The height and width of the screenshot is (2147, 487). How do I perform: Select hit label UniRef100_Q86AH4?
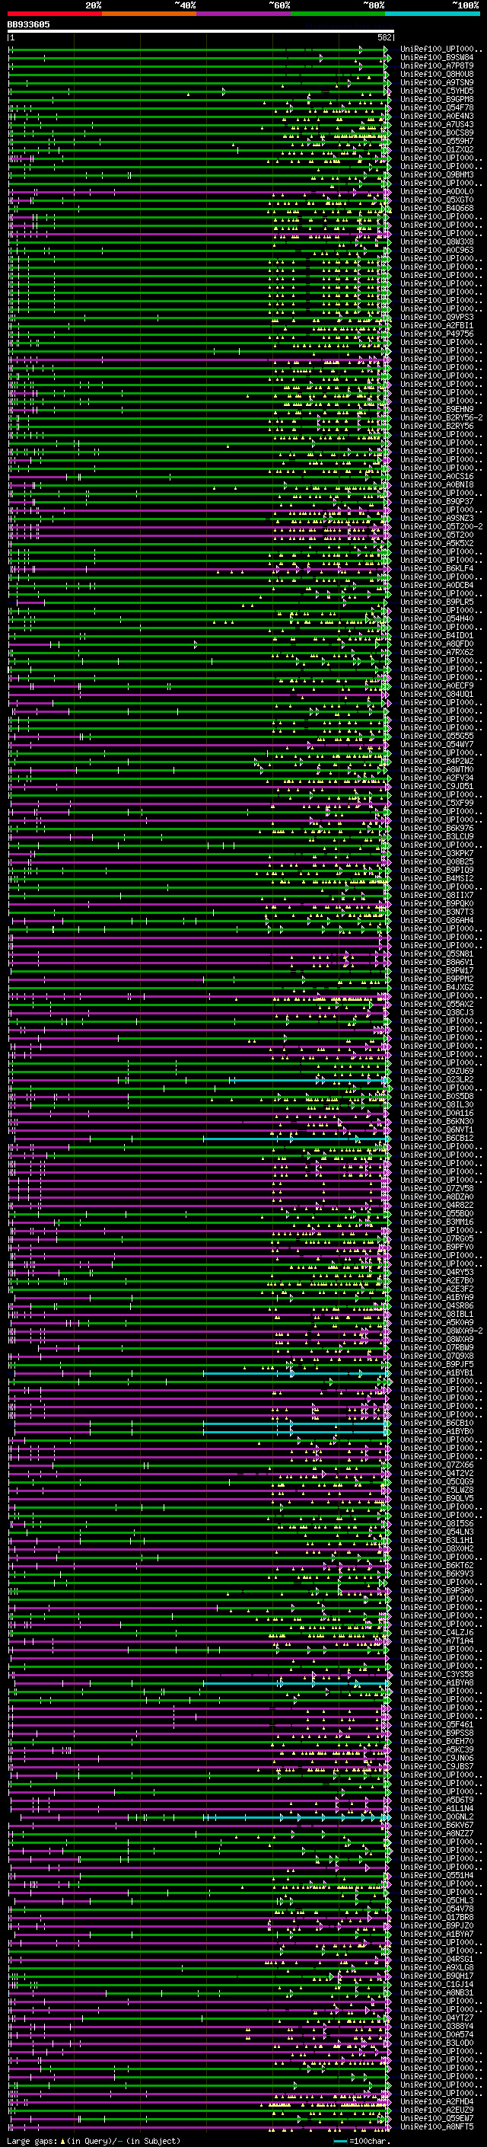pyautogui.click(x=437, y=920)
